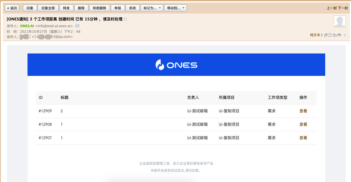Click the 工作项类型 column header
The width and height of the screenshot is (351, 182).
pos(277,97)
